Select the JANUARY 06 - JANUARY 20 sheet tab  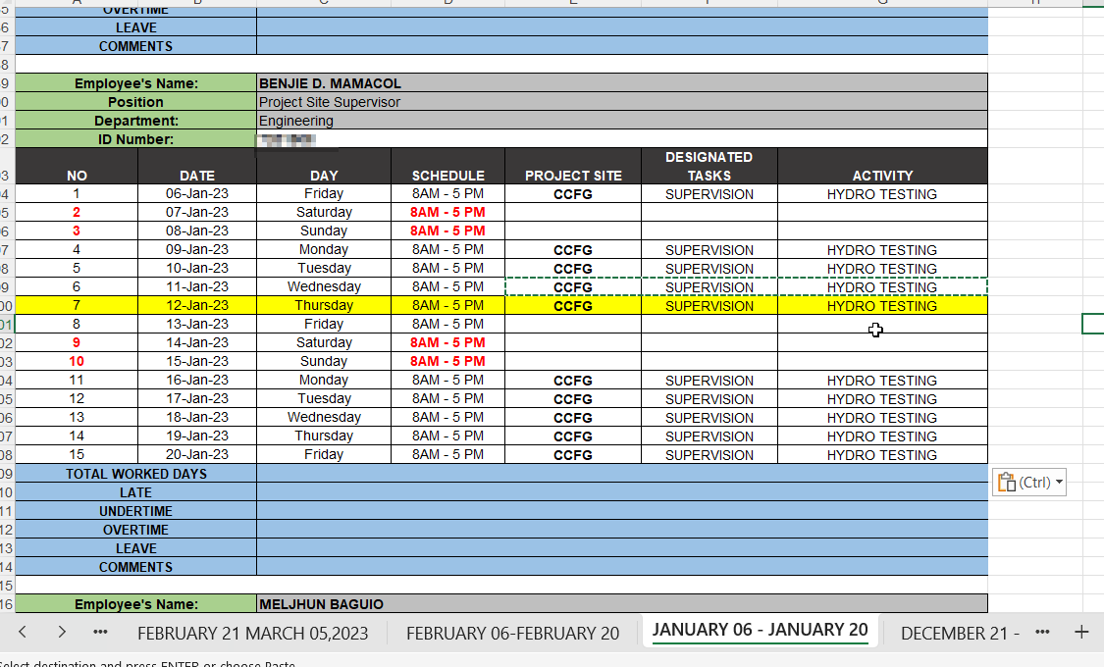pos(760,630)
